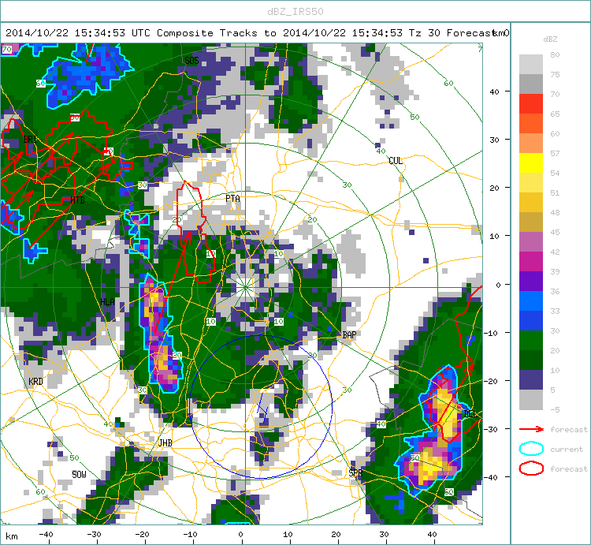Click the 57 value on the color scale
591x545 pixels.
(x=555, y=154)
